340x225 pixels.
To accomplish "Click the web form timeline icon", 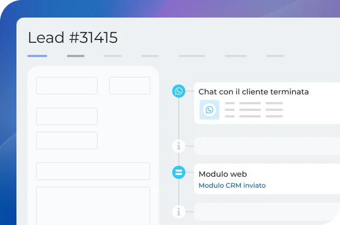I will [179, 172].
